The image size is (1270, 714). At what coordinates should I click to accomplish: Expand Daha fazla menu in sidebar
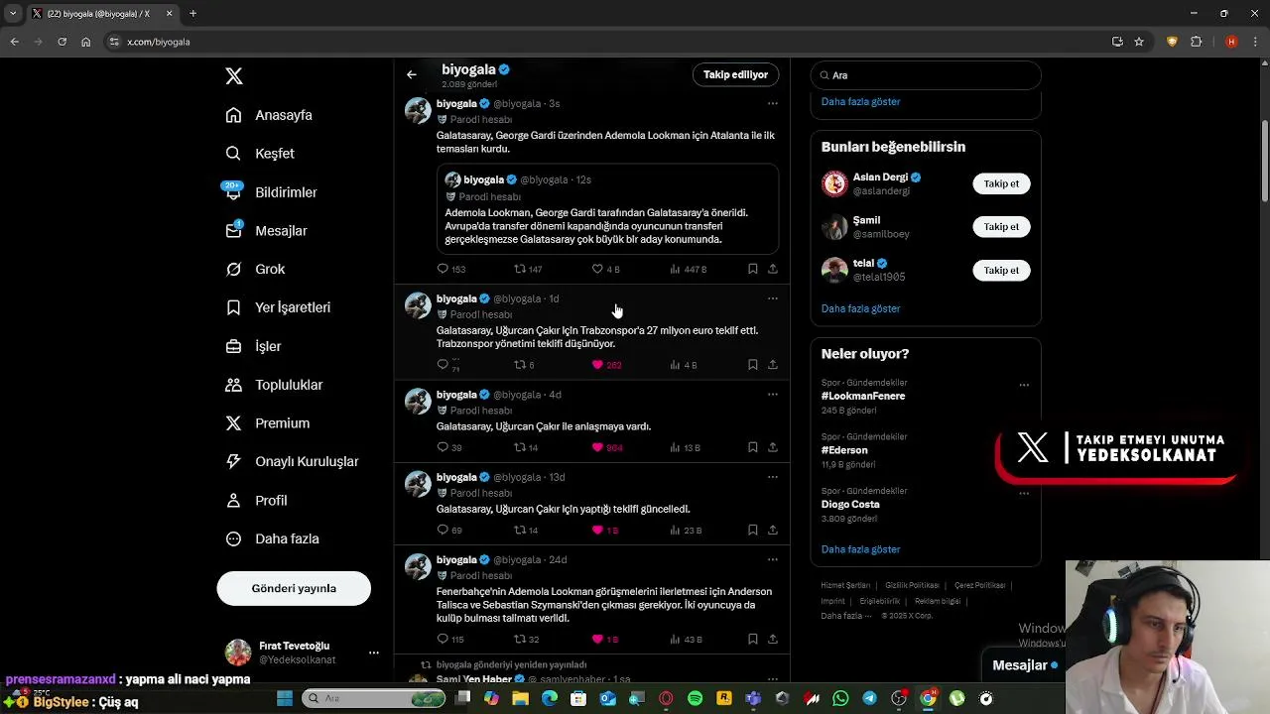point(272,539)
